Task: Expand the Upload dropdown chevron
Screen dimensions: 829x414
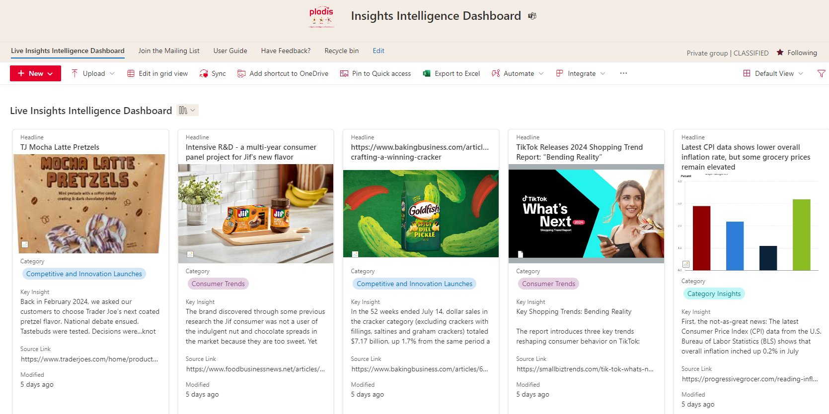Action: tap(112, 73)
